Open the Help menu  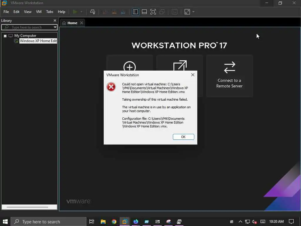coord(62,12)
